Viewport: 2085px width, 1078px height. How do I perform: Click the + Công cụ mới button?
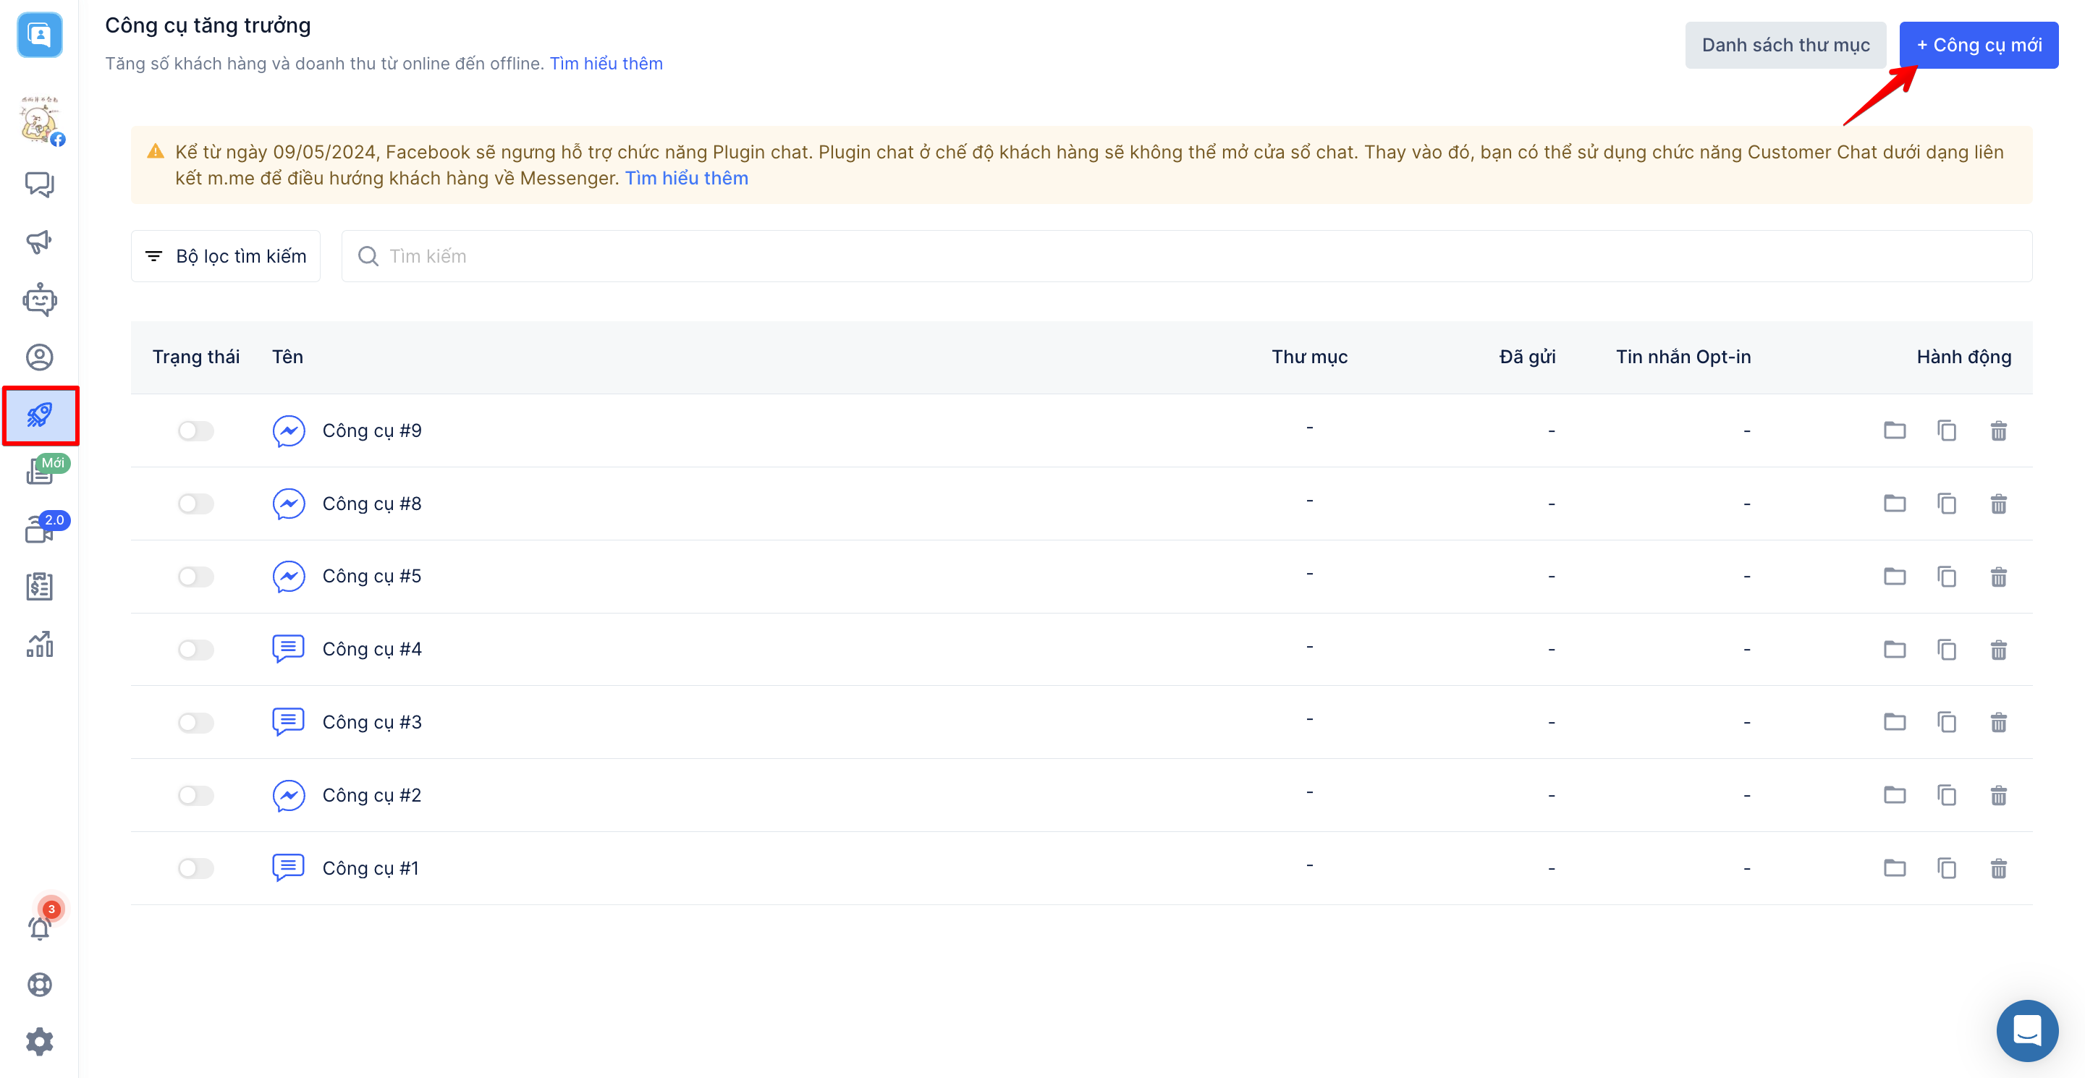coord(1978,46)
